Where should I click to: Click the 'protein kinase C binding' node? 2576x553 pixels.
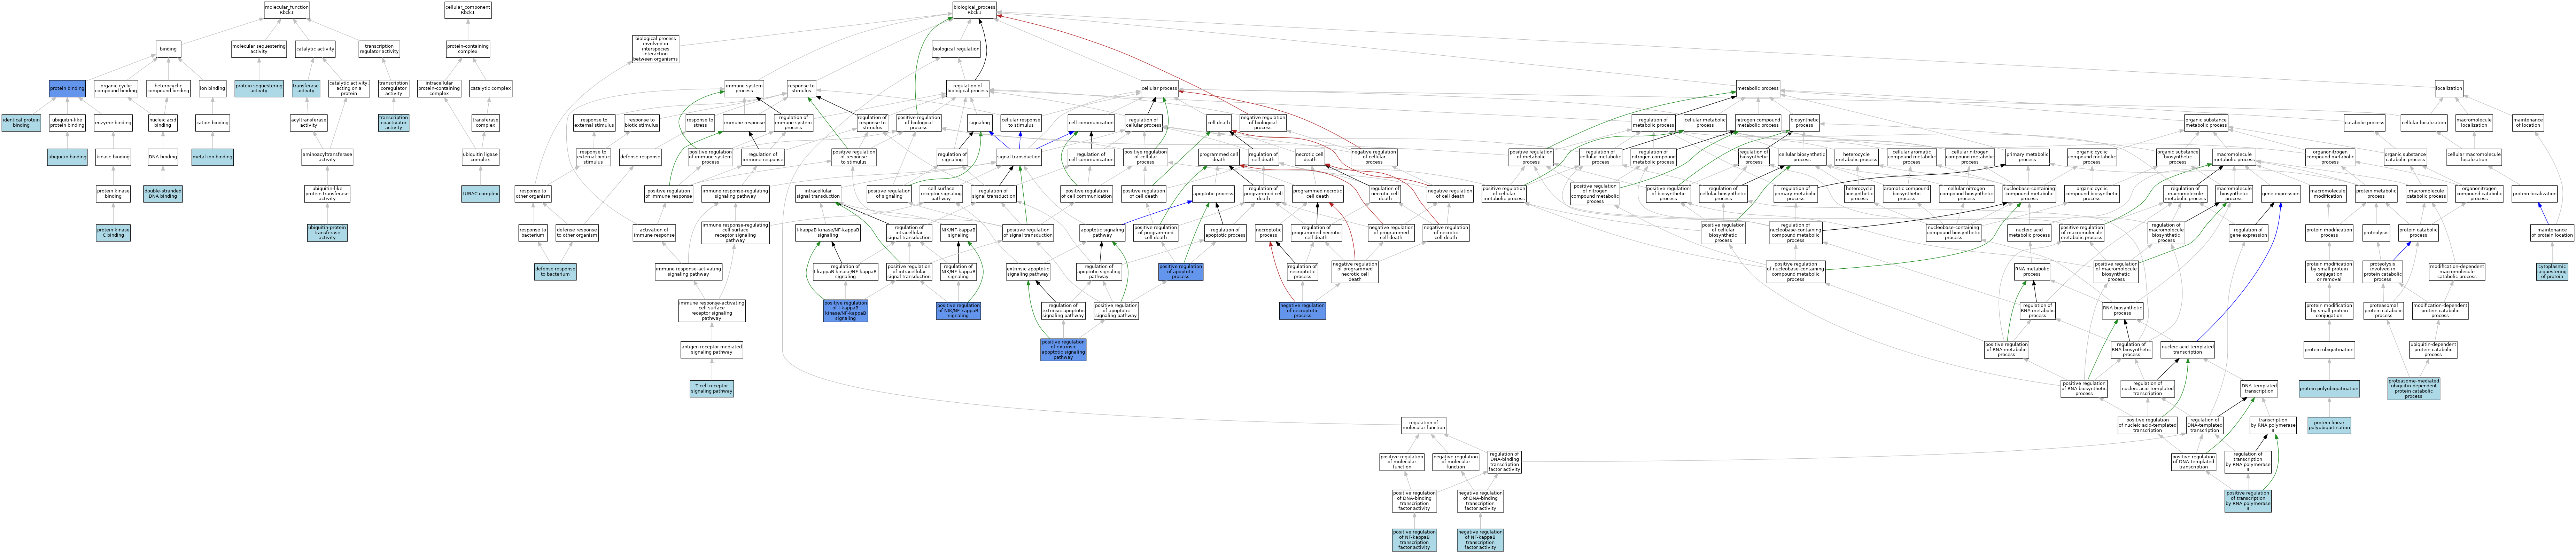(x=113, y=233)
